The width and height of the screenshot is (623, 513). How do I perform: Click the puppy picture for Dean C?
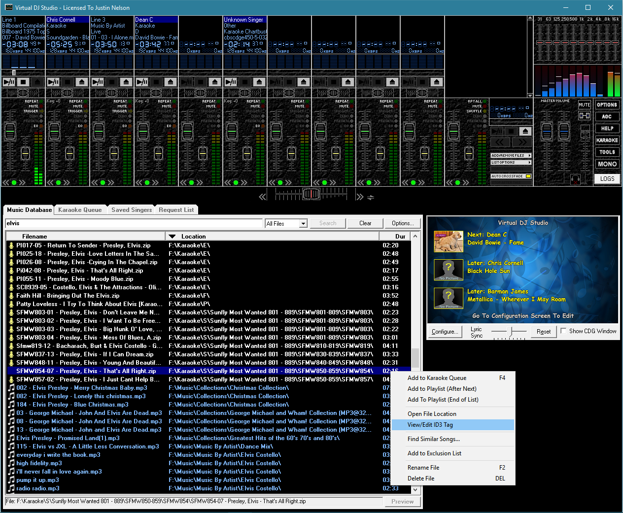coord(449,241)
